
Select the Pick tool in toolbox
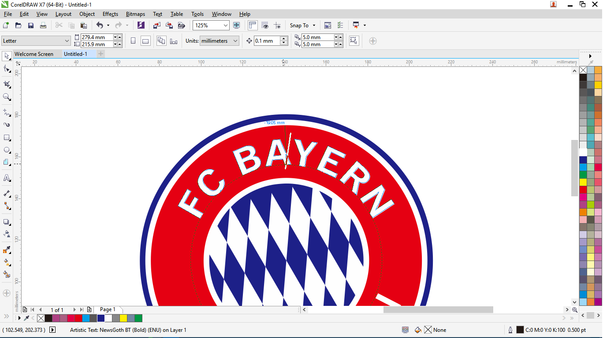(7, 56)
